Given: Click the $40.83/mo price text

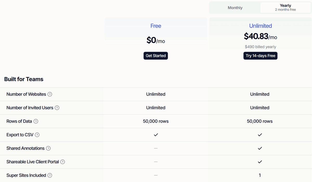Looking at the screenshot, I should tap(260, 37).
